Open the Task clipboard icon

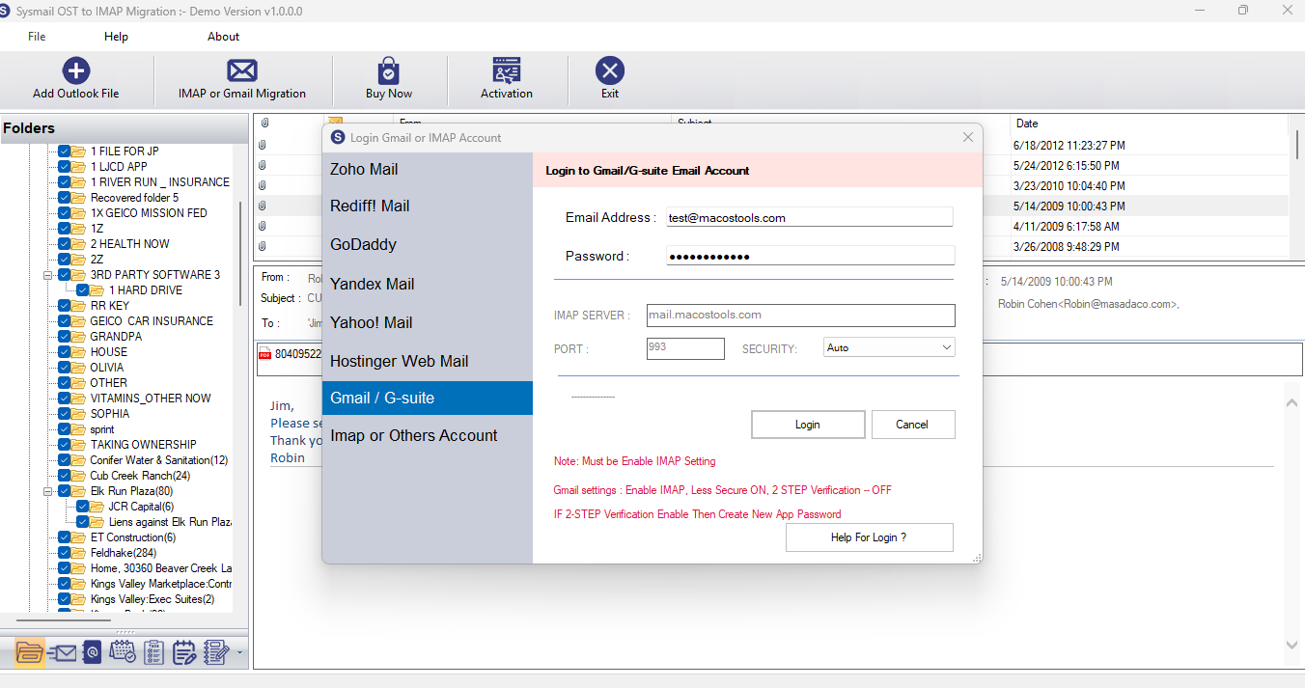[153, 653]
